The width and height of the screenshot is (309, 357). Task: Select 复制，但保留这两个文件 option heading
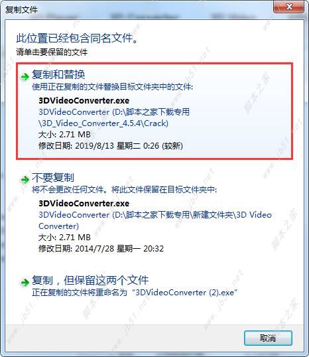pos(90,280)
